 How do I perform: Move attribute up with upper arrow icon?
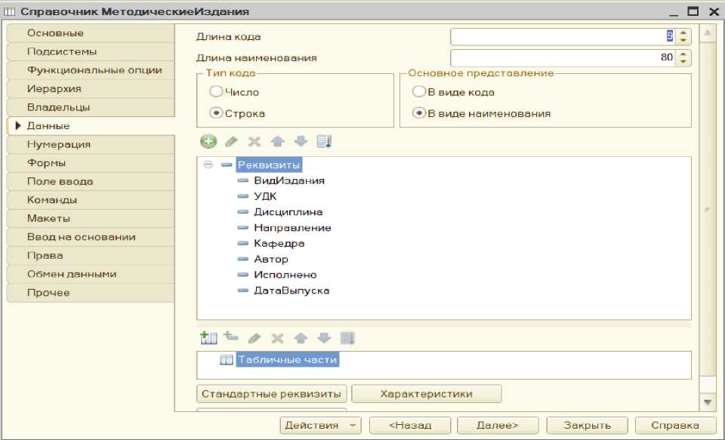277,141
